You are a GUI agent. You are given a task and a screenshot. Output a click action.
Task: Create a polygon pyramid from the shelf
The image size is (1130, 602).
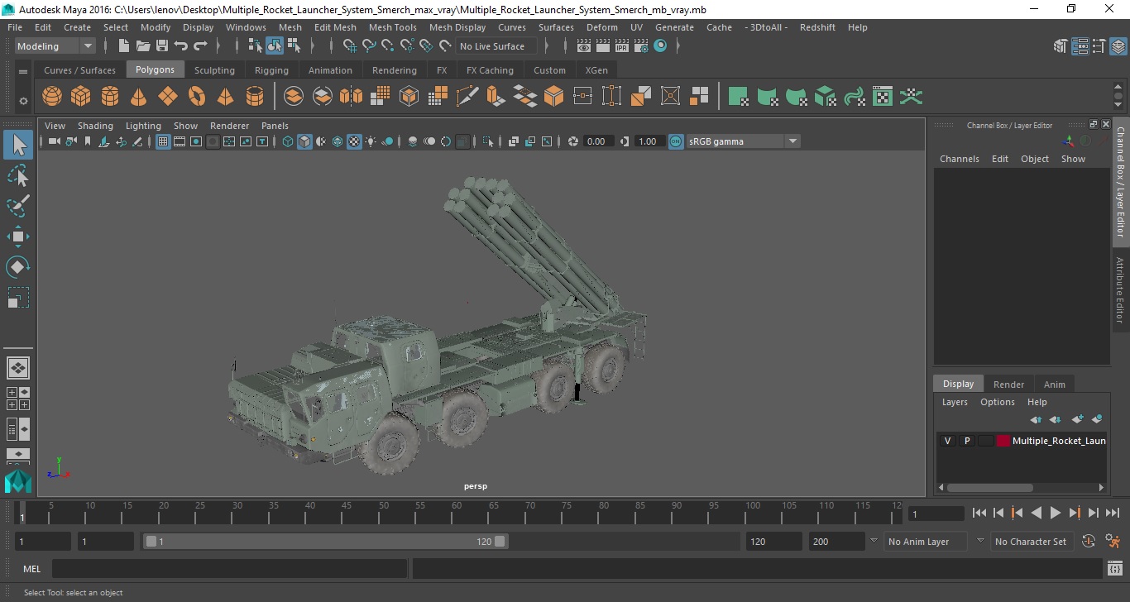click(226, 97)
